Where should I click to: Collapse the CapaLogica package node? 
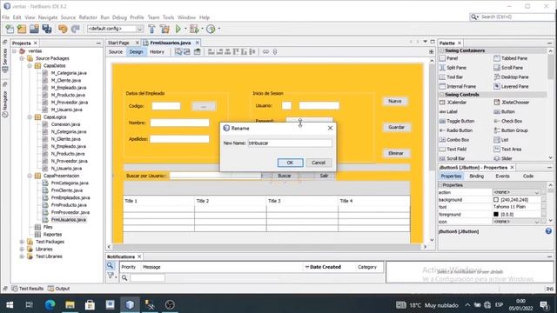click(30, 117)
